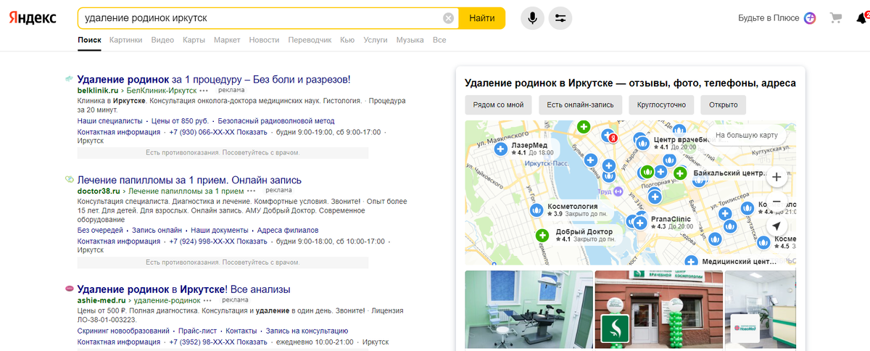Open the Plus account icon
The height and width of the screenshot is (351, 870).
810,18
